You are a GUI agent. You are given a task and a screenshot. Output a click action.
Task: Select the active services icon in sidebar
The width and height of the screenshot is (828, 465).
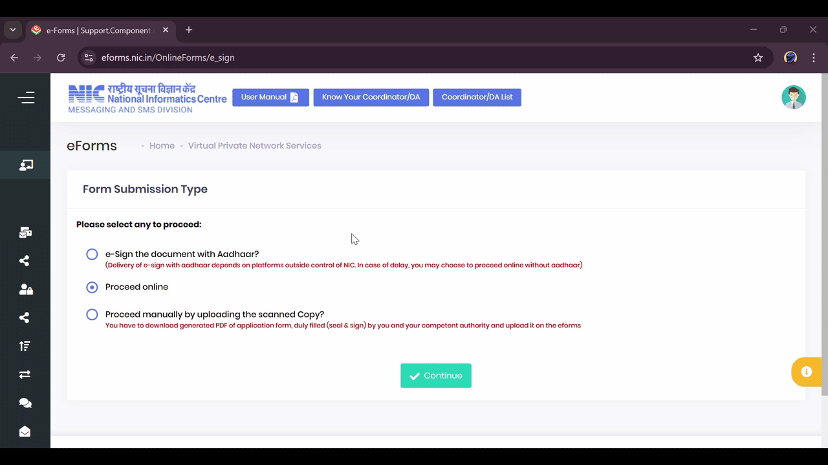26,165
